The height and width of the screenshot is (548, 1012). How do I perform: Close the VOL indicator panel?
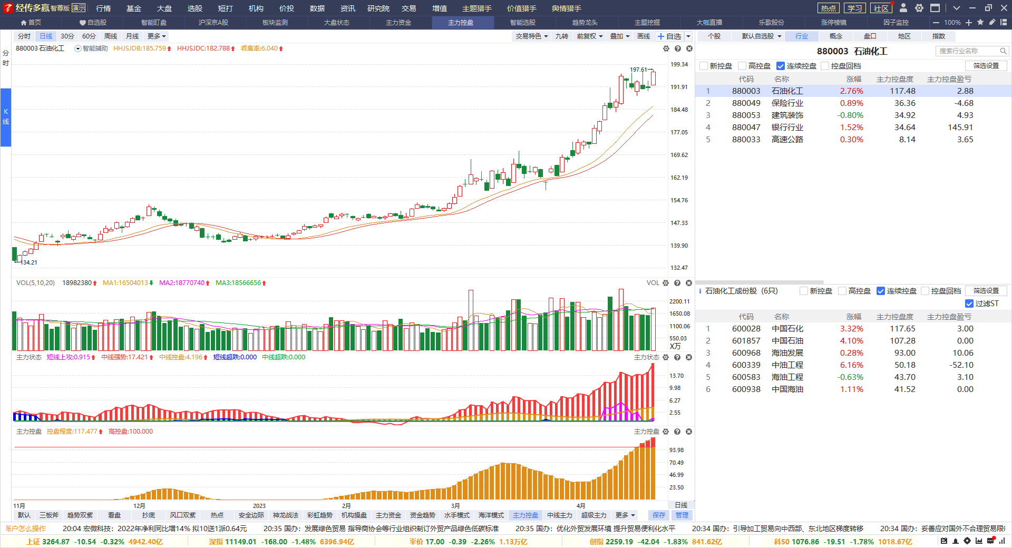[x=688, y=283]
